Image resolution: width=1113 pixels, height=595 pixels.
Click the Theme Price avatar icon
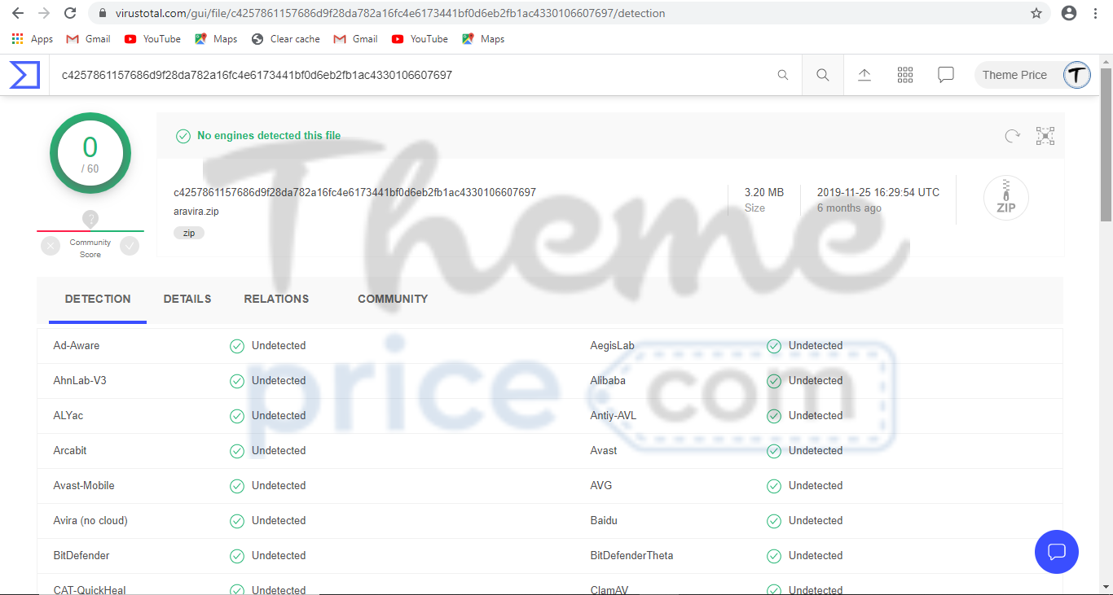click(x=1077, y=75)
